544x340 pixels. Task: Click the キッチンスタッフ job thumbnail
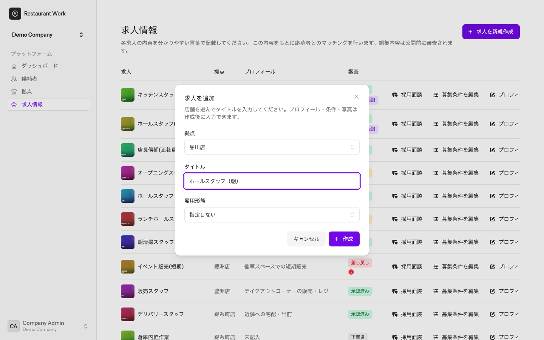point(128,95)
